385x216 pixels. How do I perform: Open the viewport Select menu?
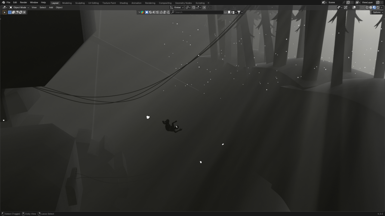[x=43, y=7]
